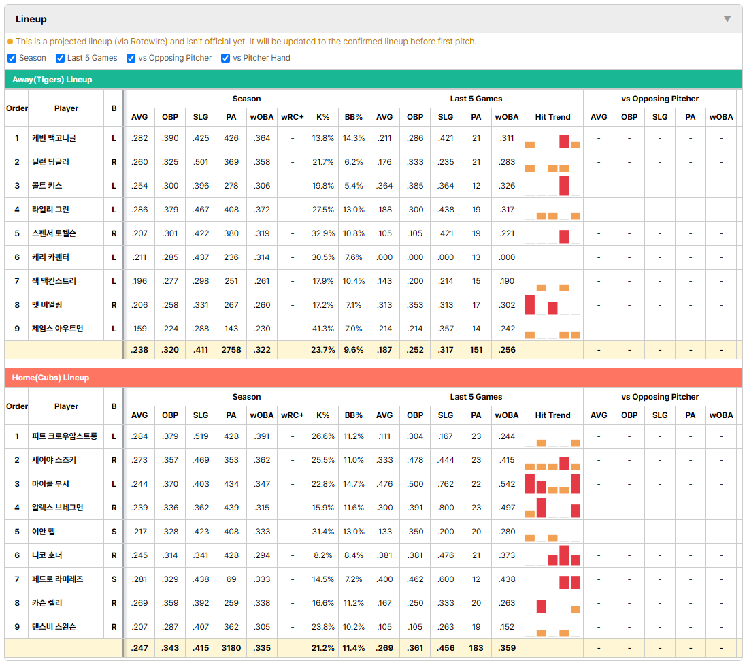
Task: Toggle vs Pitcher Hand checkbox
Action: pos(225,58)
